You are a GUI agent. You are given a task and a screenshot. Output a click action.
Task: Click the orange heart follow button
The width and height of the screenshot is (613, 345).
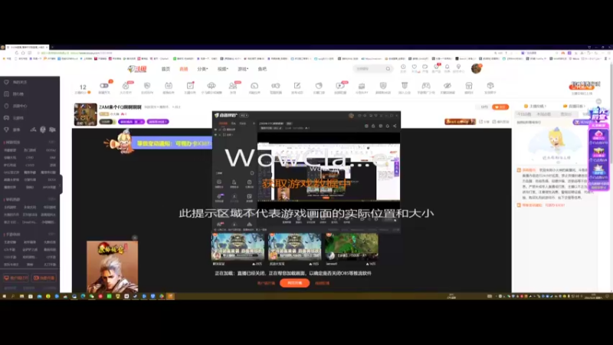pos(500,107)
